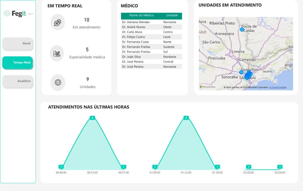Click the Especialidade médica icon
The image size is (303, 191).
[57, 53]
